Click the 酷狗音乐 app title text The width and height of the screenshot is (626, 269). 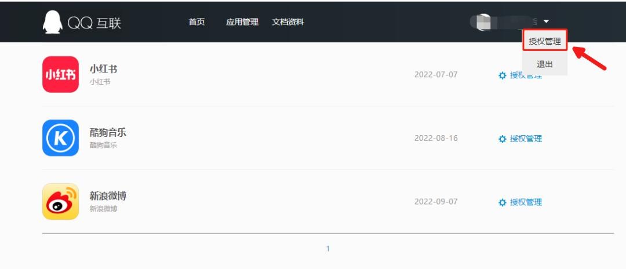108,132
